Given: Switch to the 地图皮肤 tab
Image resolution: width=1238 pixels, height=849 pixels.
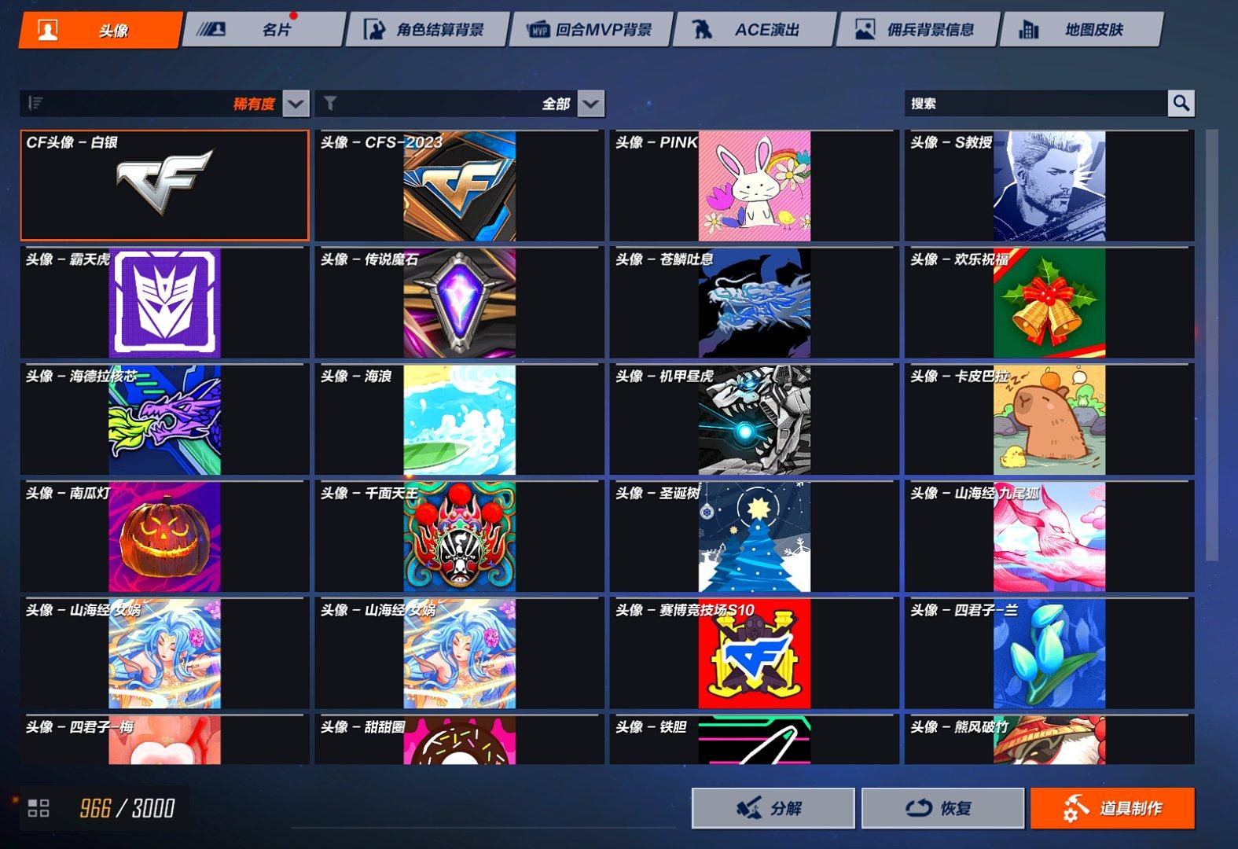Looking at the screenshot, I should [1081, 30].
